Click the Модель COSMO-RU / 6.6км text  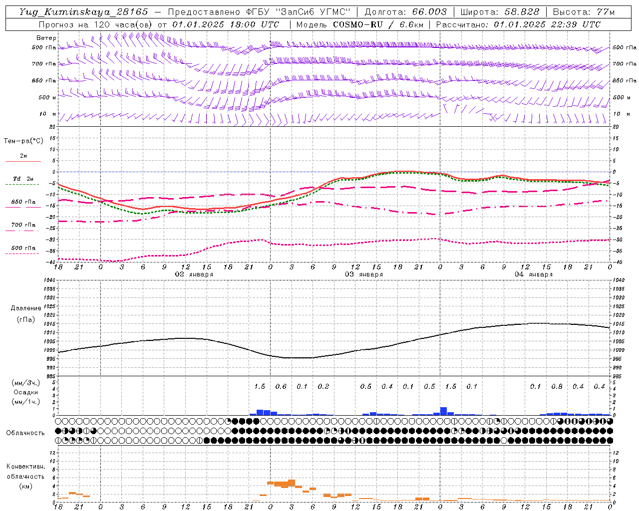point(360,24)
